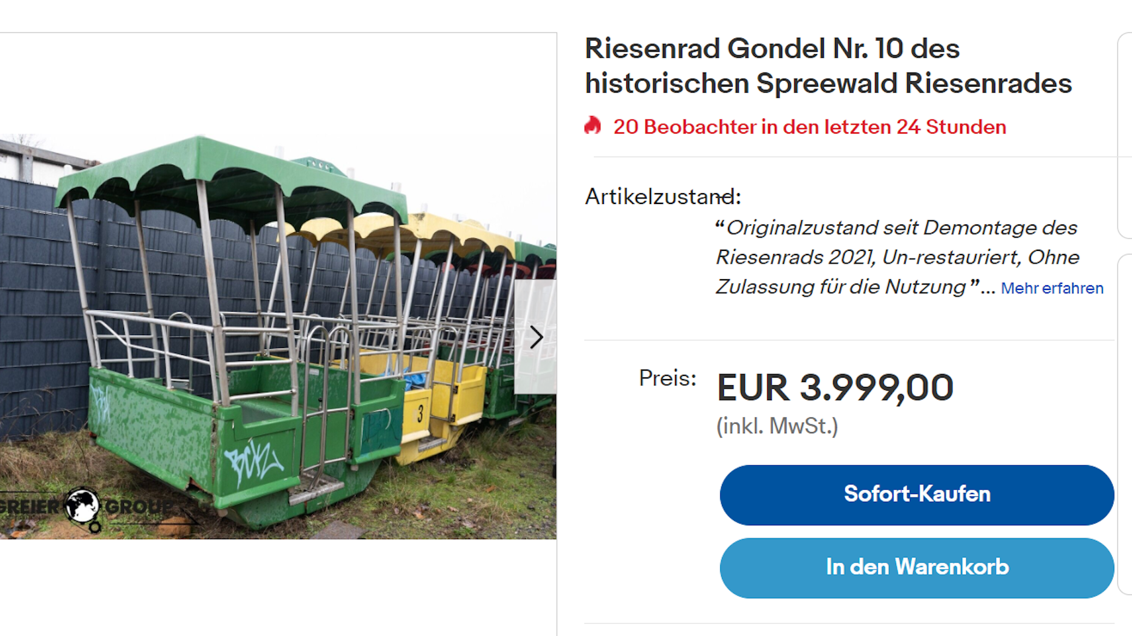This screenshot has height=636, width=1132.
Task: Select the Artikelzustand label
Action: (663, 197)
